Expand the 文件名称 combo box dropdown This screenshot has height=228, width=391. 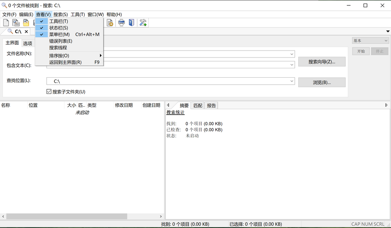pos(292,54)
